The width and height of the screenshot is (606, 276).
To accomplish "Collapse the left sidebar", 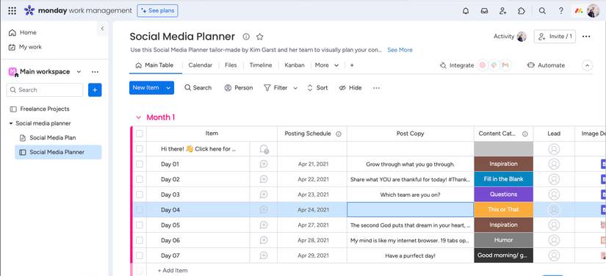I will click(102, 29).
